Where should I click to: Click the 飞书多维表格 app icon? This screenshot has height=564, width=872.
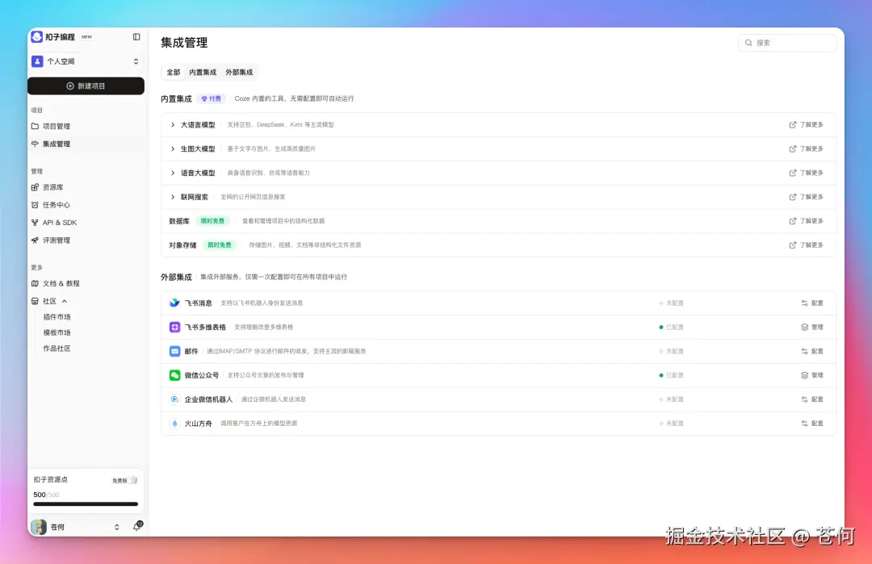[175, 327]
